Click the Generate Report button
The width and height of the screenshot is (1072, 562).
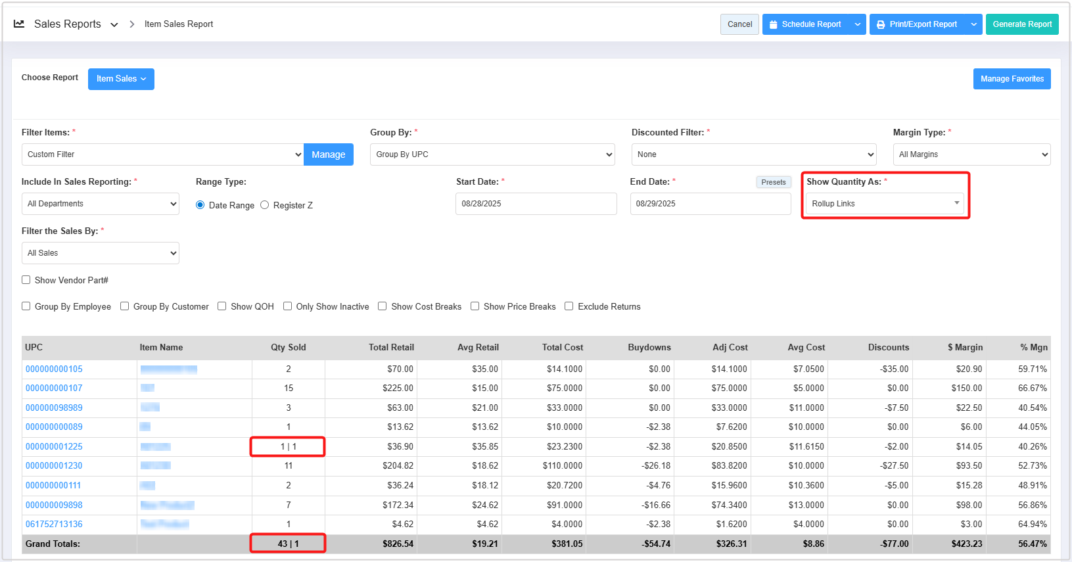pyautogui.click(x=1022, y=24)
